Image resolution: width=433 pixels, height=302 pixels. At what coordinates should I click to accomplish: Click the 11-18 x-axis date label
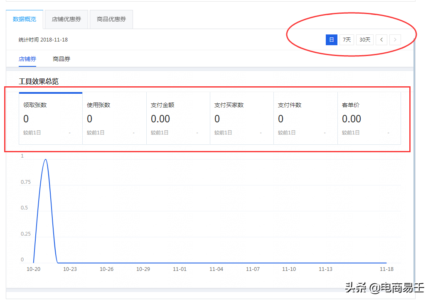pyautogui.click(x=386, y=269)
